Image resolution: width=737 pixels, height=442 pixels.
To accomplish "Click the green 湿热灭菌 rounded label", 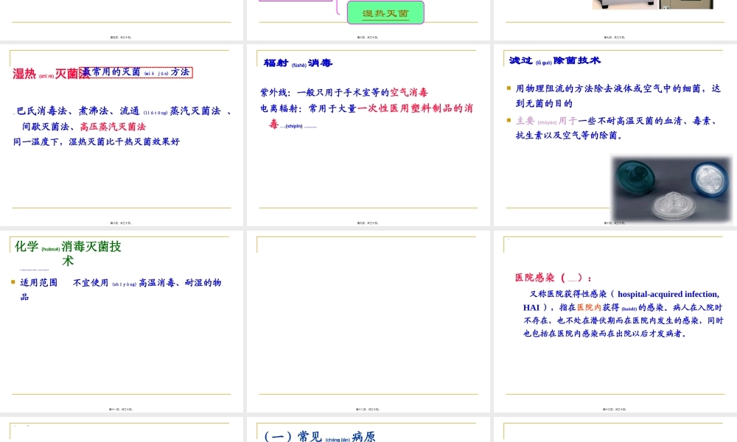I will point(385,13).
